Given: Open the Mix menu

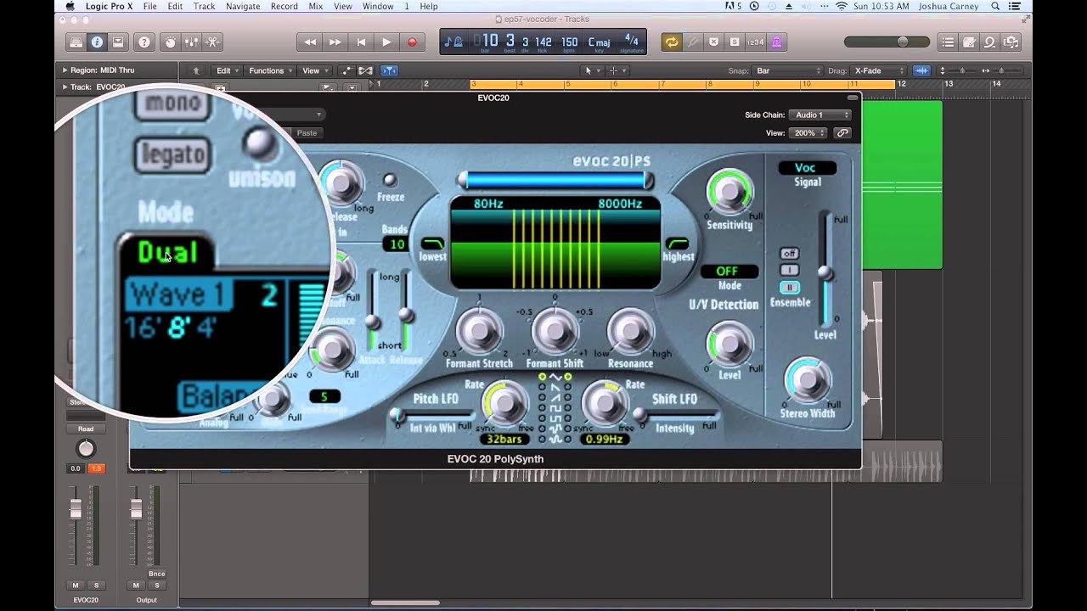Looking at the screenshot, I should (x=315, y=6).
